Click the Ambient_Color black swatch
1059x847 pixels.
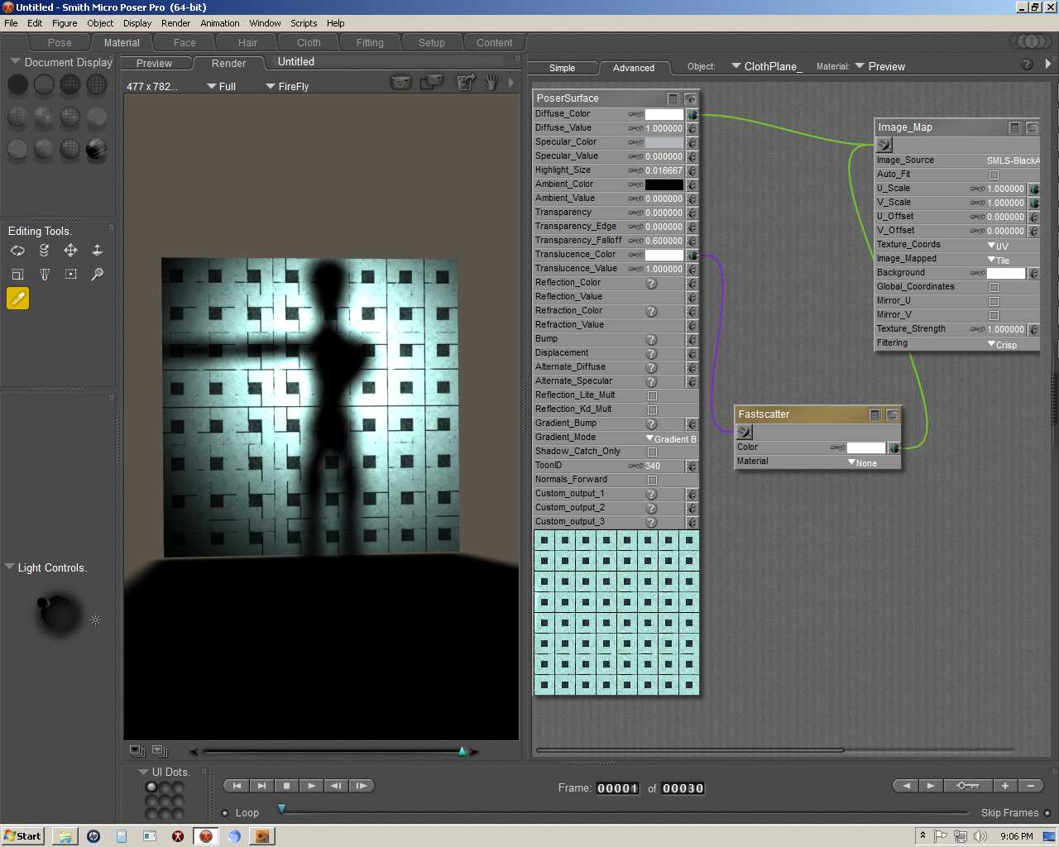664,184
